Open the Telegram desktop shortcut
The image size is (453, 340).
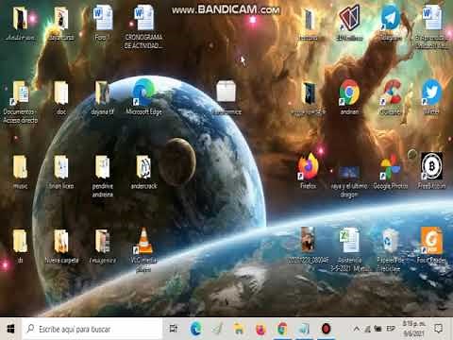coord(391,18)
